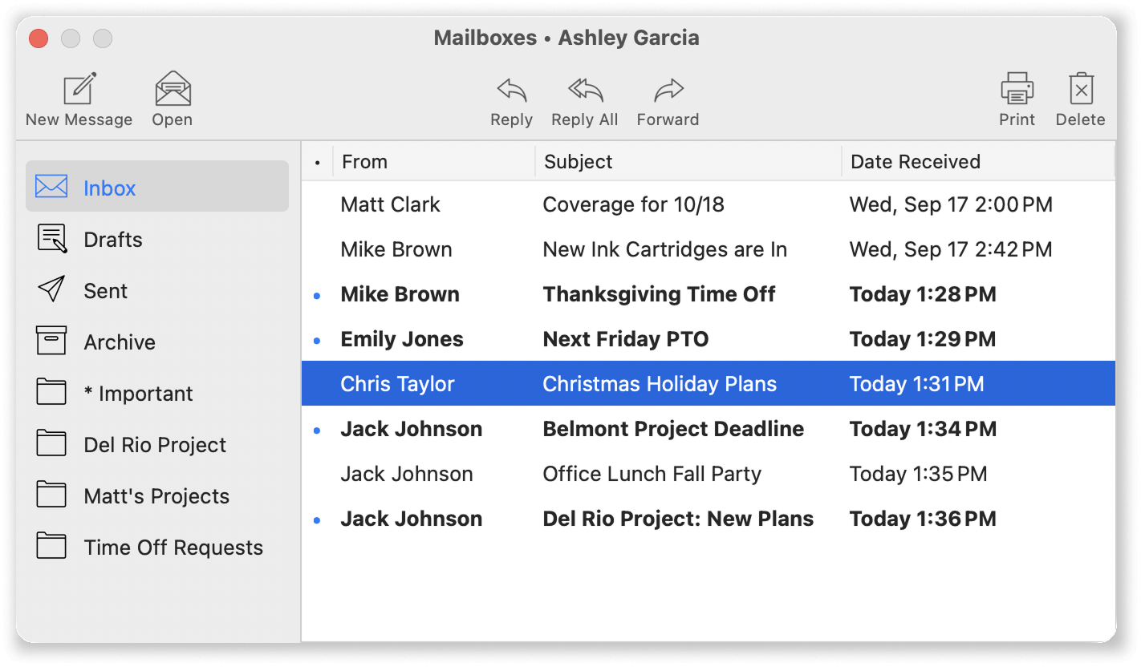Viewport: 1141px width, 667px height.
Task: Click the Delete trash icon
Action: [x=1080, y=89]
